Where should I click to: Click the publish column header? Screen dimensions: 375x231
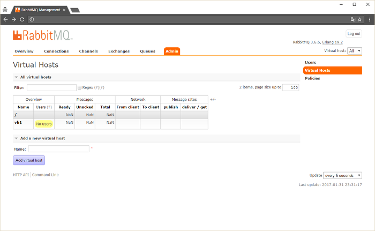click(171, 107)
